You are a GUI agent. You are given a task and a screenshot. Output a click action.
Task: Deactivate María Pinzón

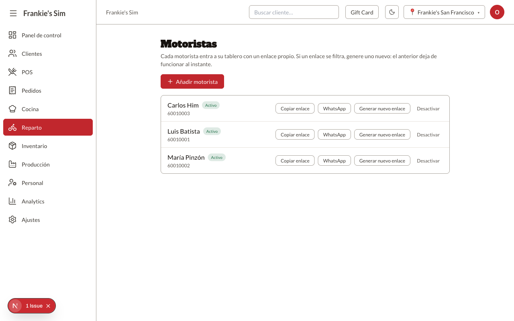428,160
